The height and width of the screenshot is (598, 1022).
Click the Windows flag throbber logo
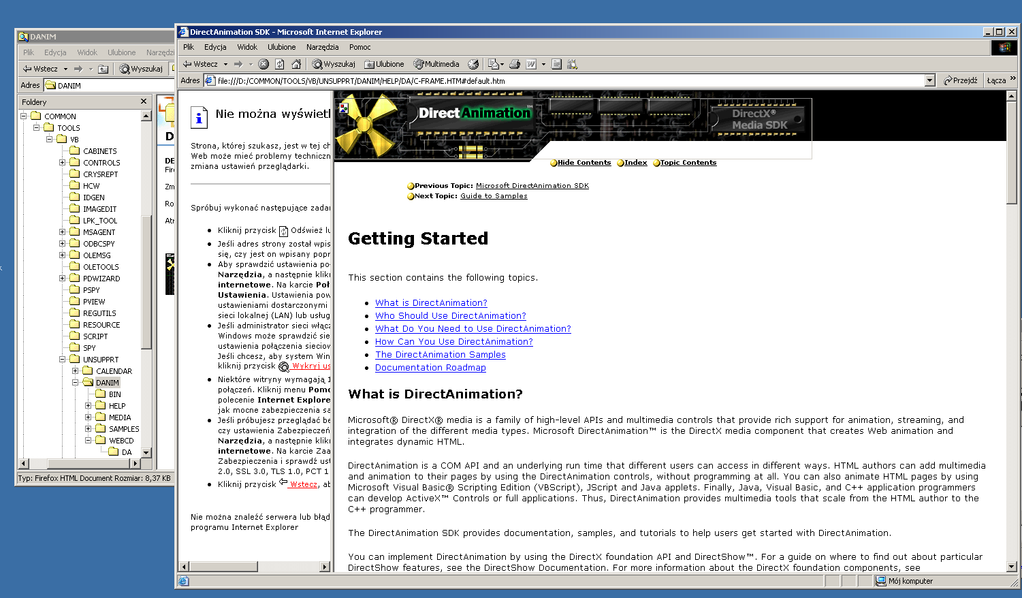click(x=1004, y=47)
